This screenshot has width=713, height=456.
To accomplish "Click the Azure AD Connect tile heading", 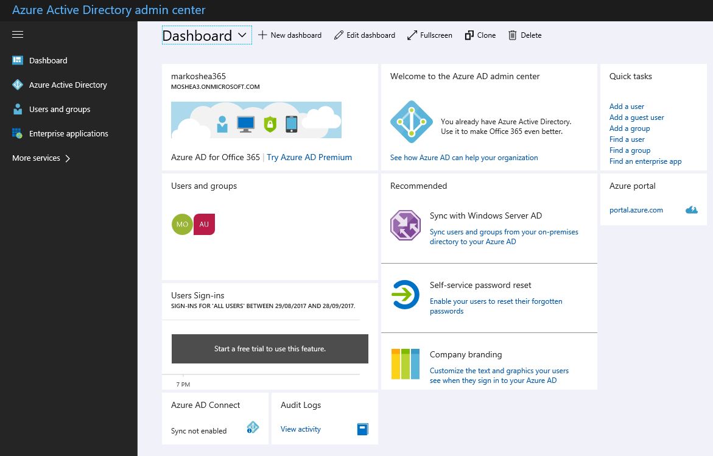I will [206, 405].
